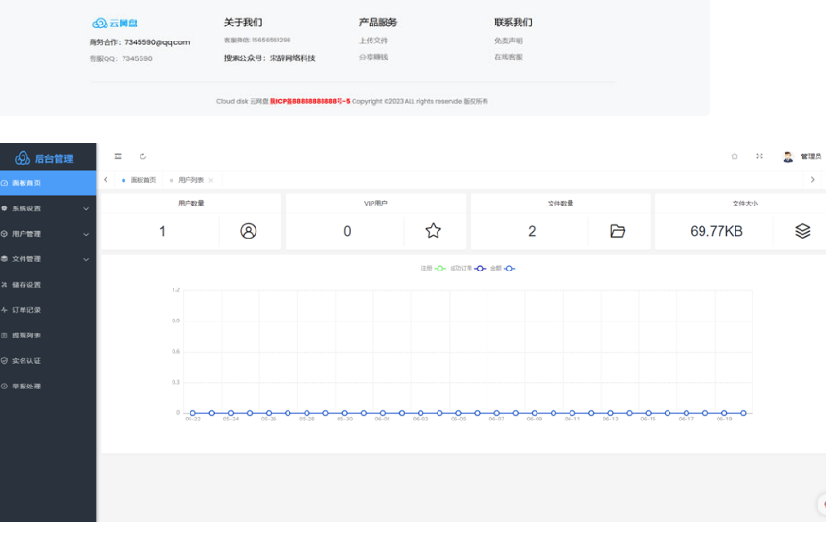
Task: Expand the 系统设置 submenu arrow
Action: coord(86,209)
